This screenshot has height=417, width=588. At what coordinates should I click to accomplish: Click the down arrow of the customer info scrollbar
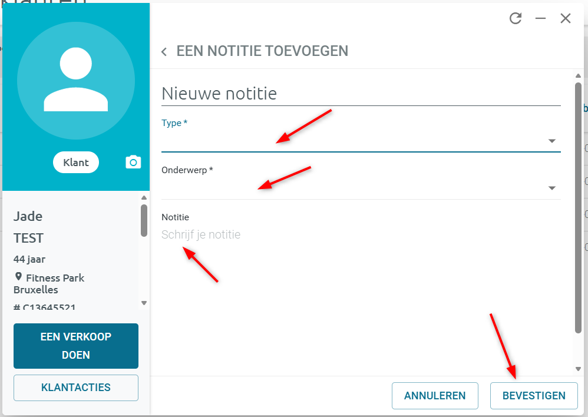[144, 303]
